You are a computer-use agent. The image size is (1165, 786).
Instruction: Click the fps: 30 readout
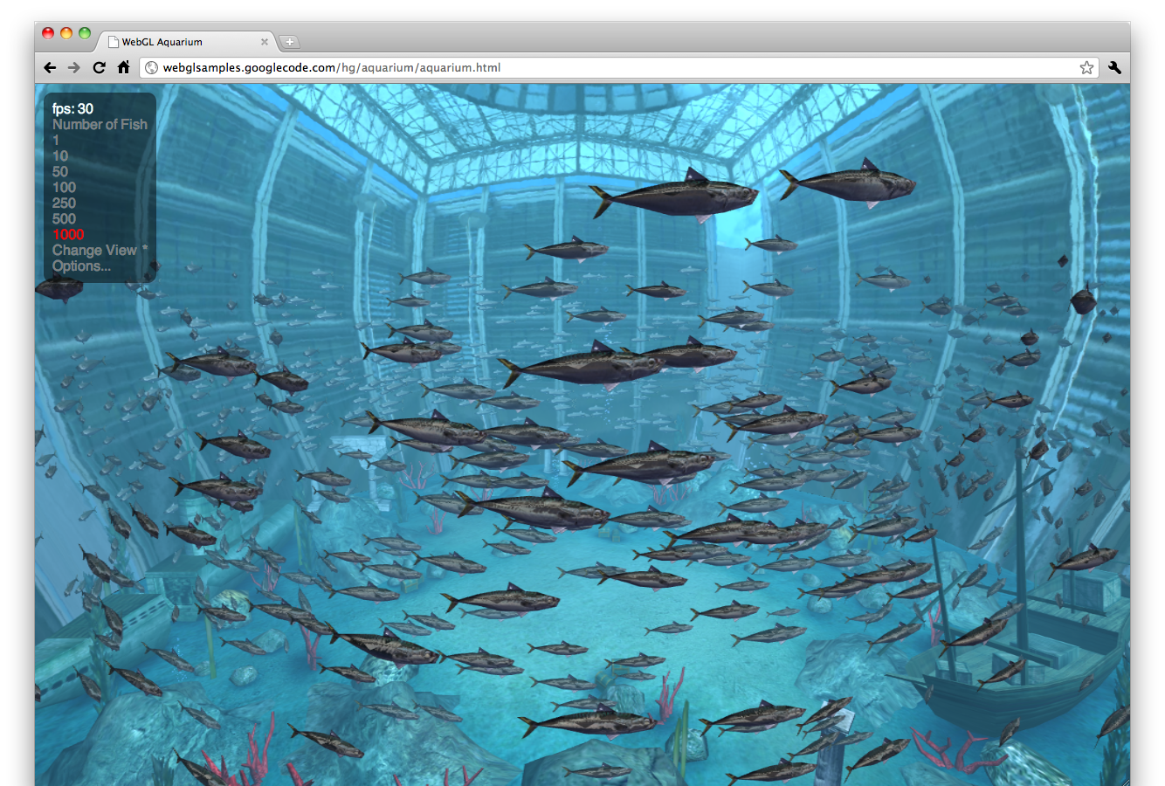click(x=72, y=108)
